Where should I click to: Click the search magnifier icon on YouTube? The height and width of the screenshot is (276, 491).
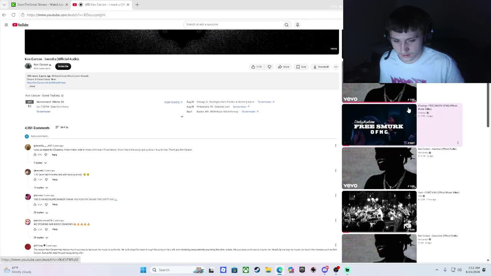(x=286, y=25)
